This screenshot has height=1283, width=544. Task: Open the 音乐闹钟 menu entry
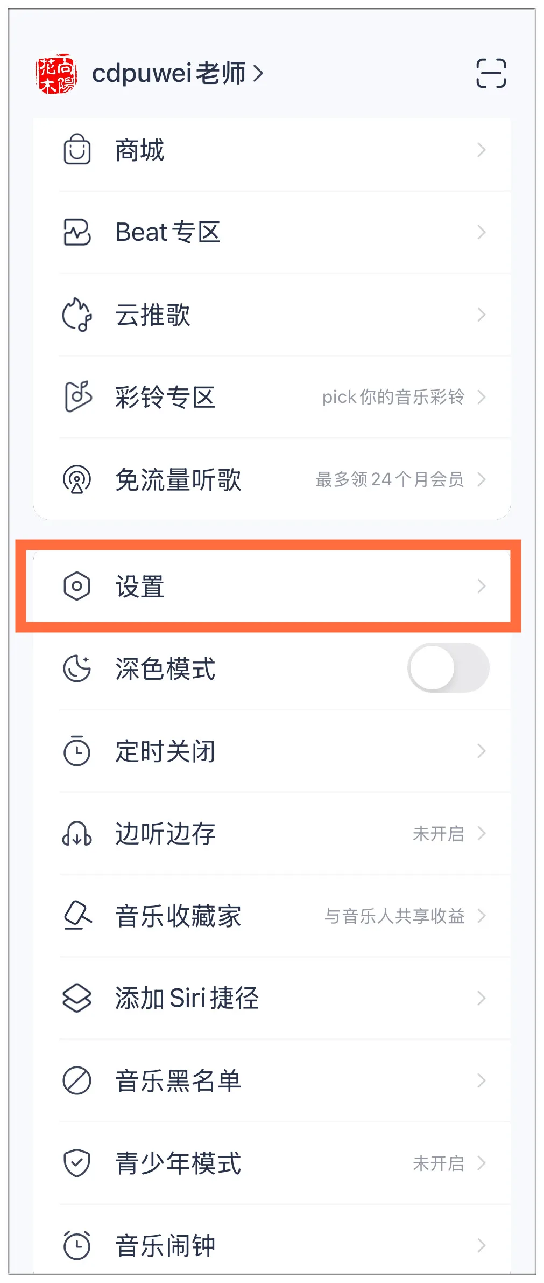pyautogui.click(x=272, y=1245)
